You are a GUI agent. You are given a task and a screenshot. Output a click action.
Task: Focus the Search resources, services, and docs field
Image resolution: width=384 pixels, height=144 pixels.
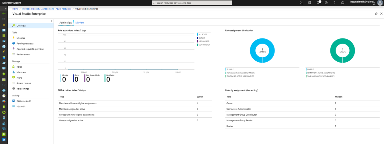[x=192, y=3]
